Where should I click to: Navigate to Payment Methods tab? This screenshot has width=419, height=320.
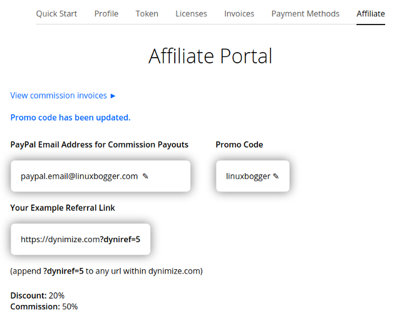[305, 14]
